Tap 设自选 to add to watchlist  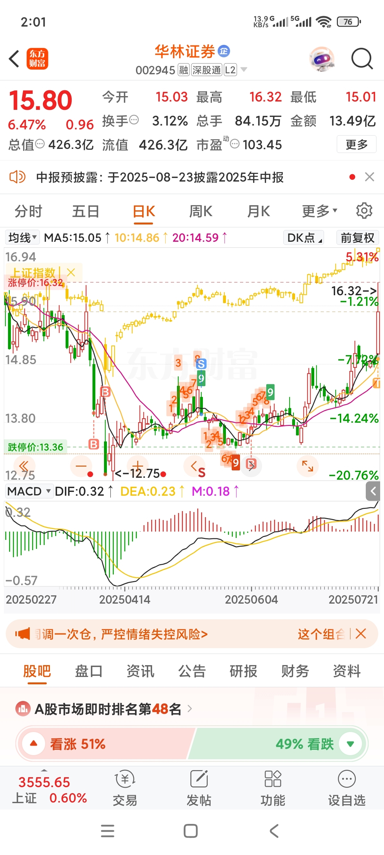pos(347,788)
